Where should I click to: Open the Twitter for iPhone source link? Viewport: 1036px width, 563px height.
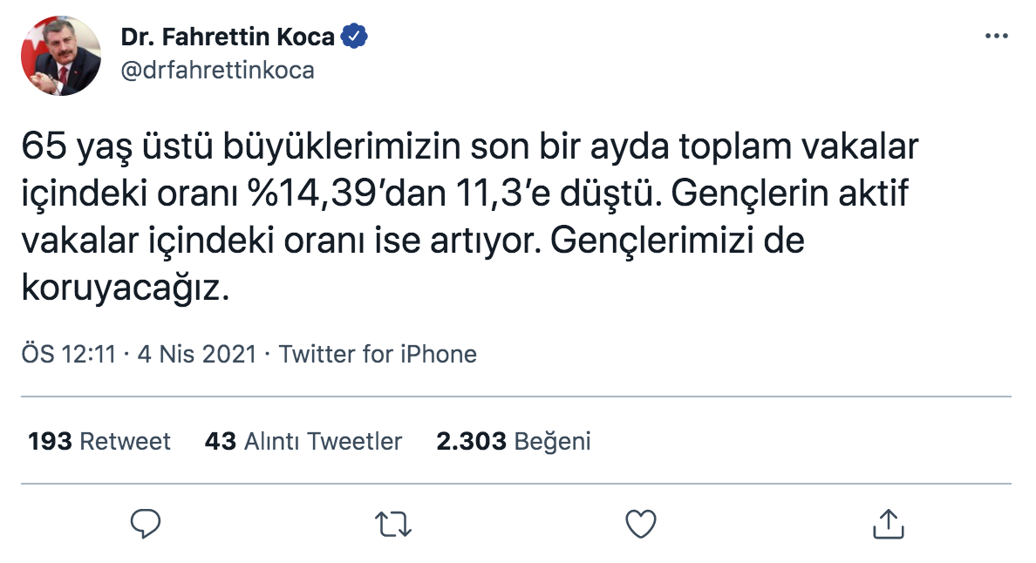[x=377, y=354]
